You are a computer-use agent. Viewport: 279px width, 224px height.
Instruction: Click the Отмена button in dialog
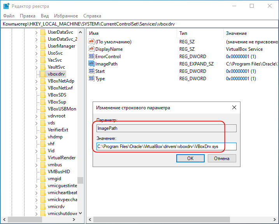[x=222, y=158]
